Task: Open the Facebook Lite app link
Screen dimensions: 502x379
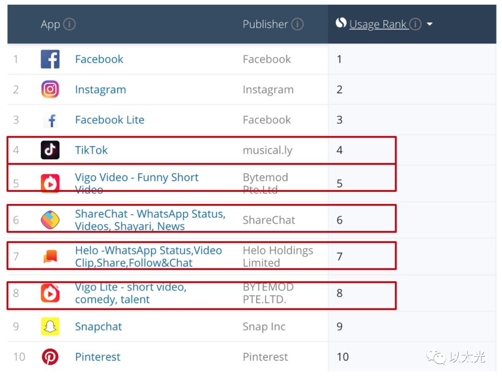Action: pyautogui.click(x=110, y=120)
